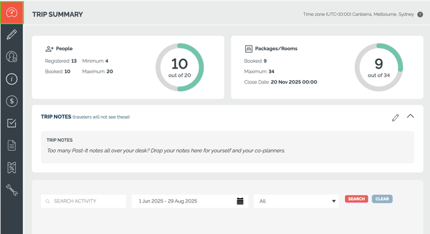The height and width of the screenshot is (234, 430).
Task: Click the trip notes placeholder text area
Action: [228, 147]
